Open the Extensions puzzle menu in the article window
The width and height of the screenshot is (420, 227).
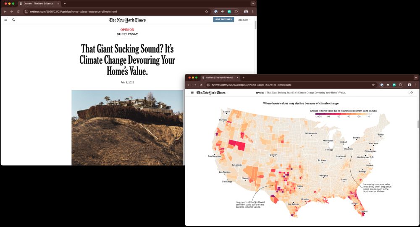(236, 11)
